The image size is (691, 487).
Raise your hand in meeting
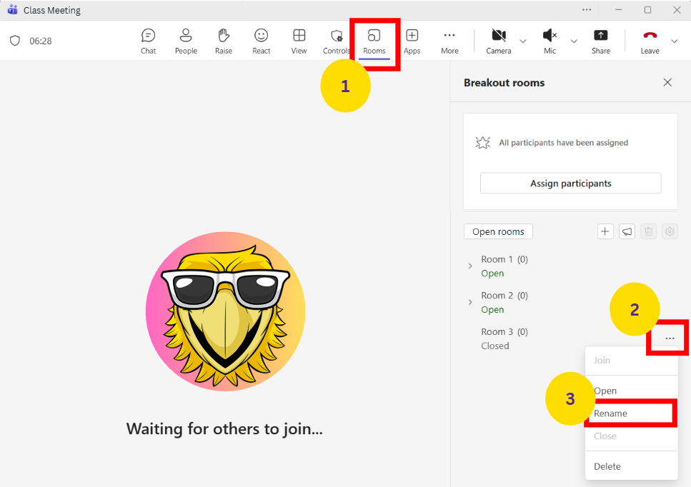[224, 41]
